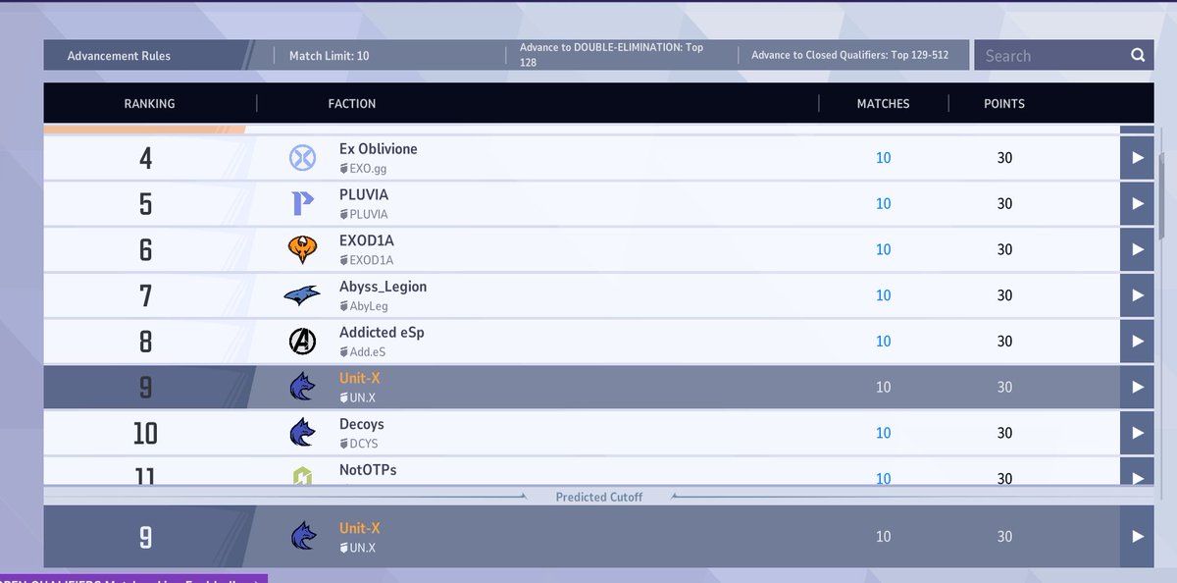Expand details arrow for EXOD1A

(1137, 250)
